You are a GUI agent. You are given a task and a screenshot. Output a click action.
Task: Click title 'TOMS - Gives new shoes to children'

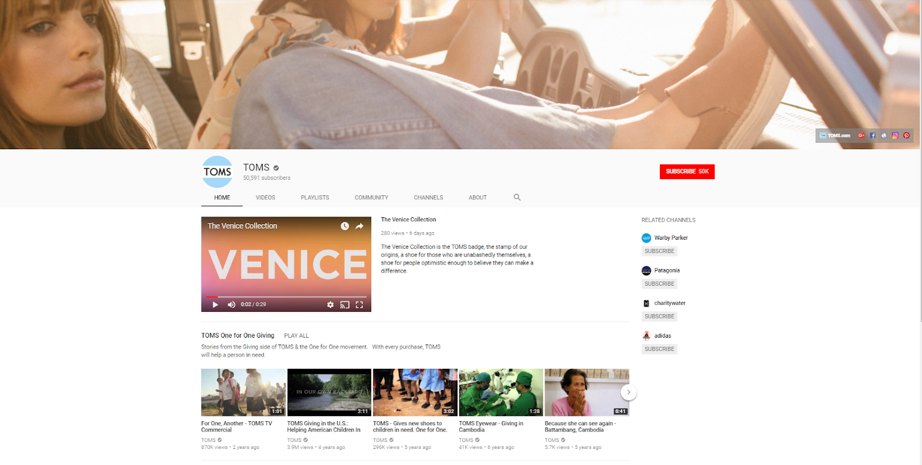click(410, 427)
